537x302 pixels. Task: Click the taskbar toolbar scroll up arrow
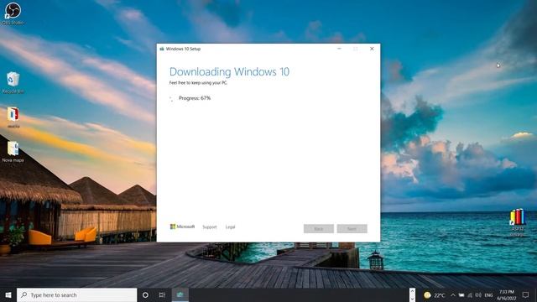pyautogui.click(x=412, y=291)
